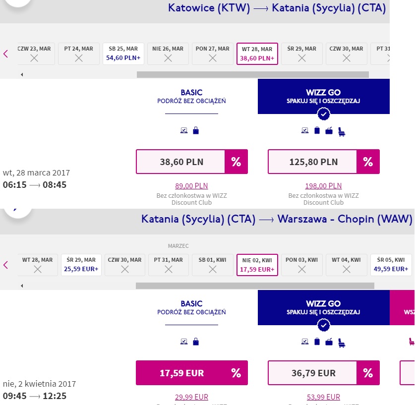Click left scroll arrow under return dates
Screen dimensions: 415x405
pyautogui.click(x=22, y=286)
